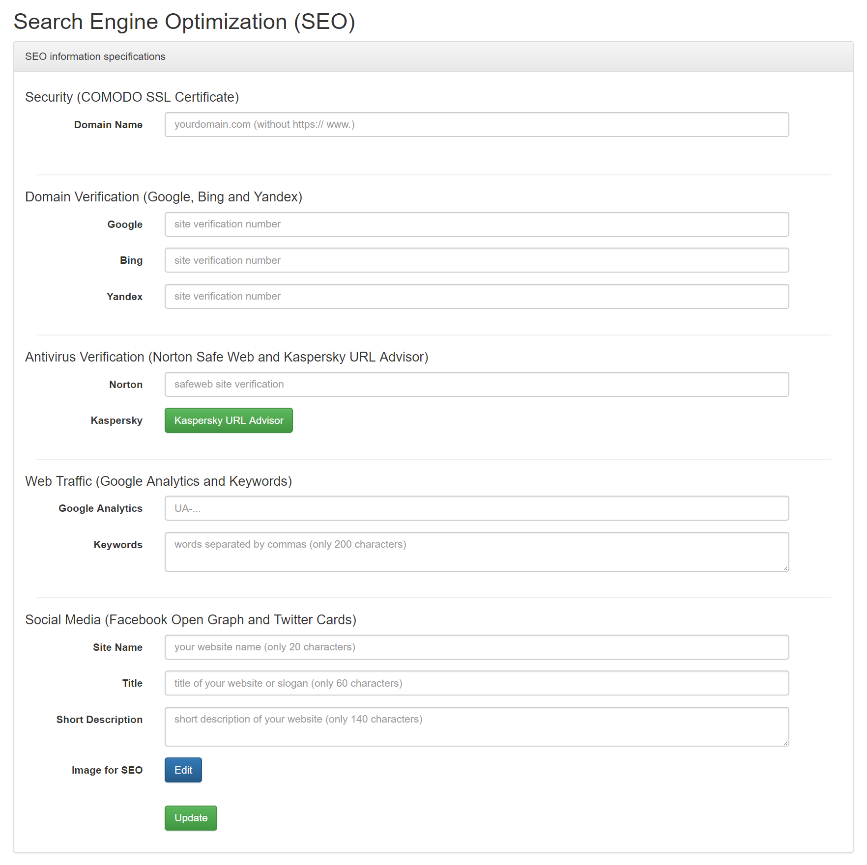Focus the Google site verification field

tap(477, 224)
